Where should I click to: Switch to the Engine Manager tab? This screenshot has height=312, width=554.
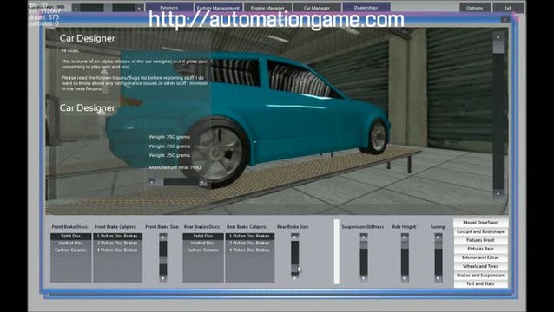click(267, 8)
